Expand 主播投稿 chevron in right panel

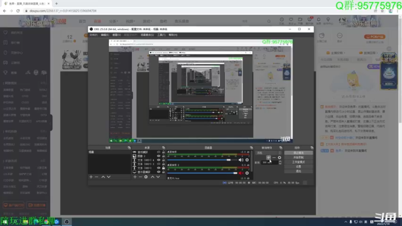[x=344, y=53]
